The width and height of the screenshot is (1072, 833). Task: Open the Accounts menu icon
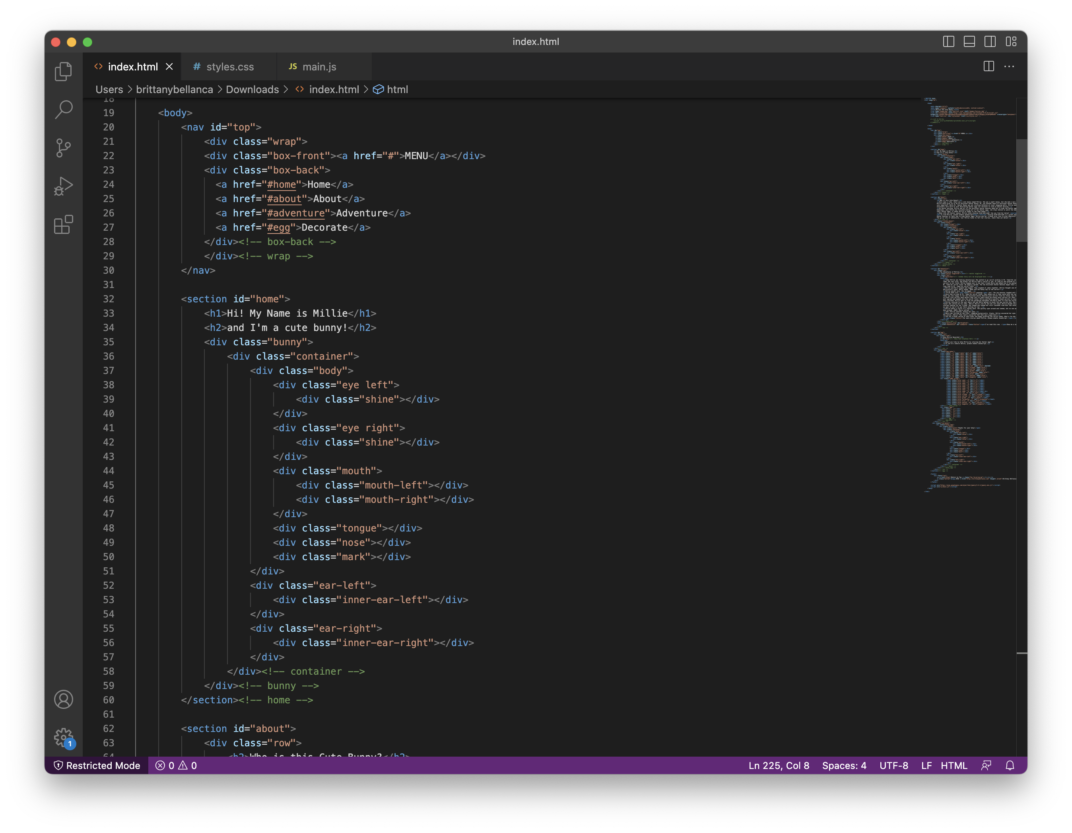63,699
